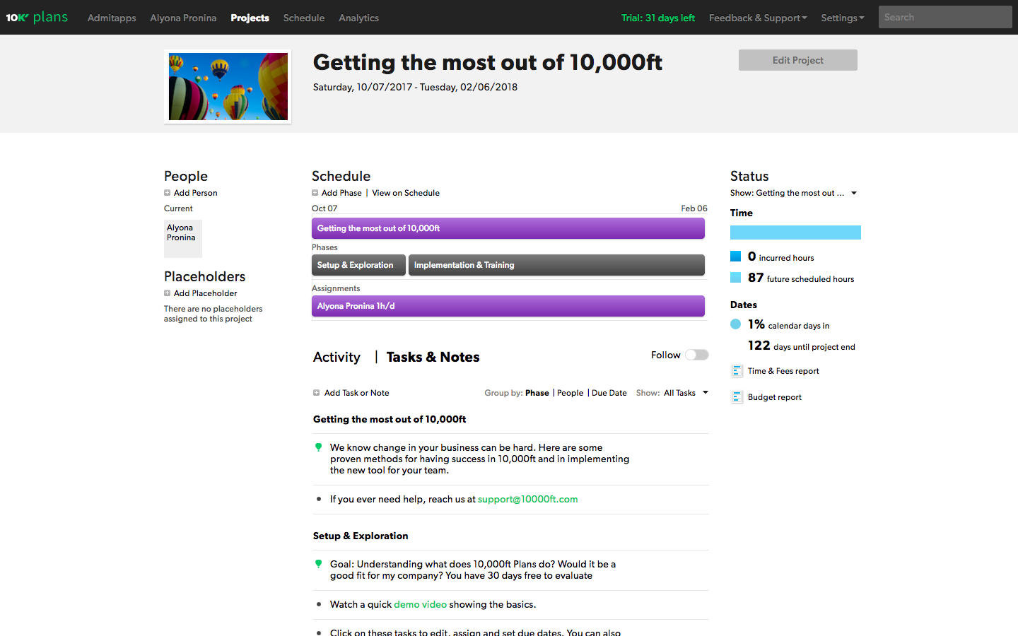Screen dimensions: 1018x636
Task: Select the Setup & Exploration phase bar
Action: [358, 265]
